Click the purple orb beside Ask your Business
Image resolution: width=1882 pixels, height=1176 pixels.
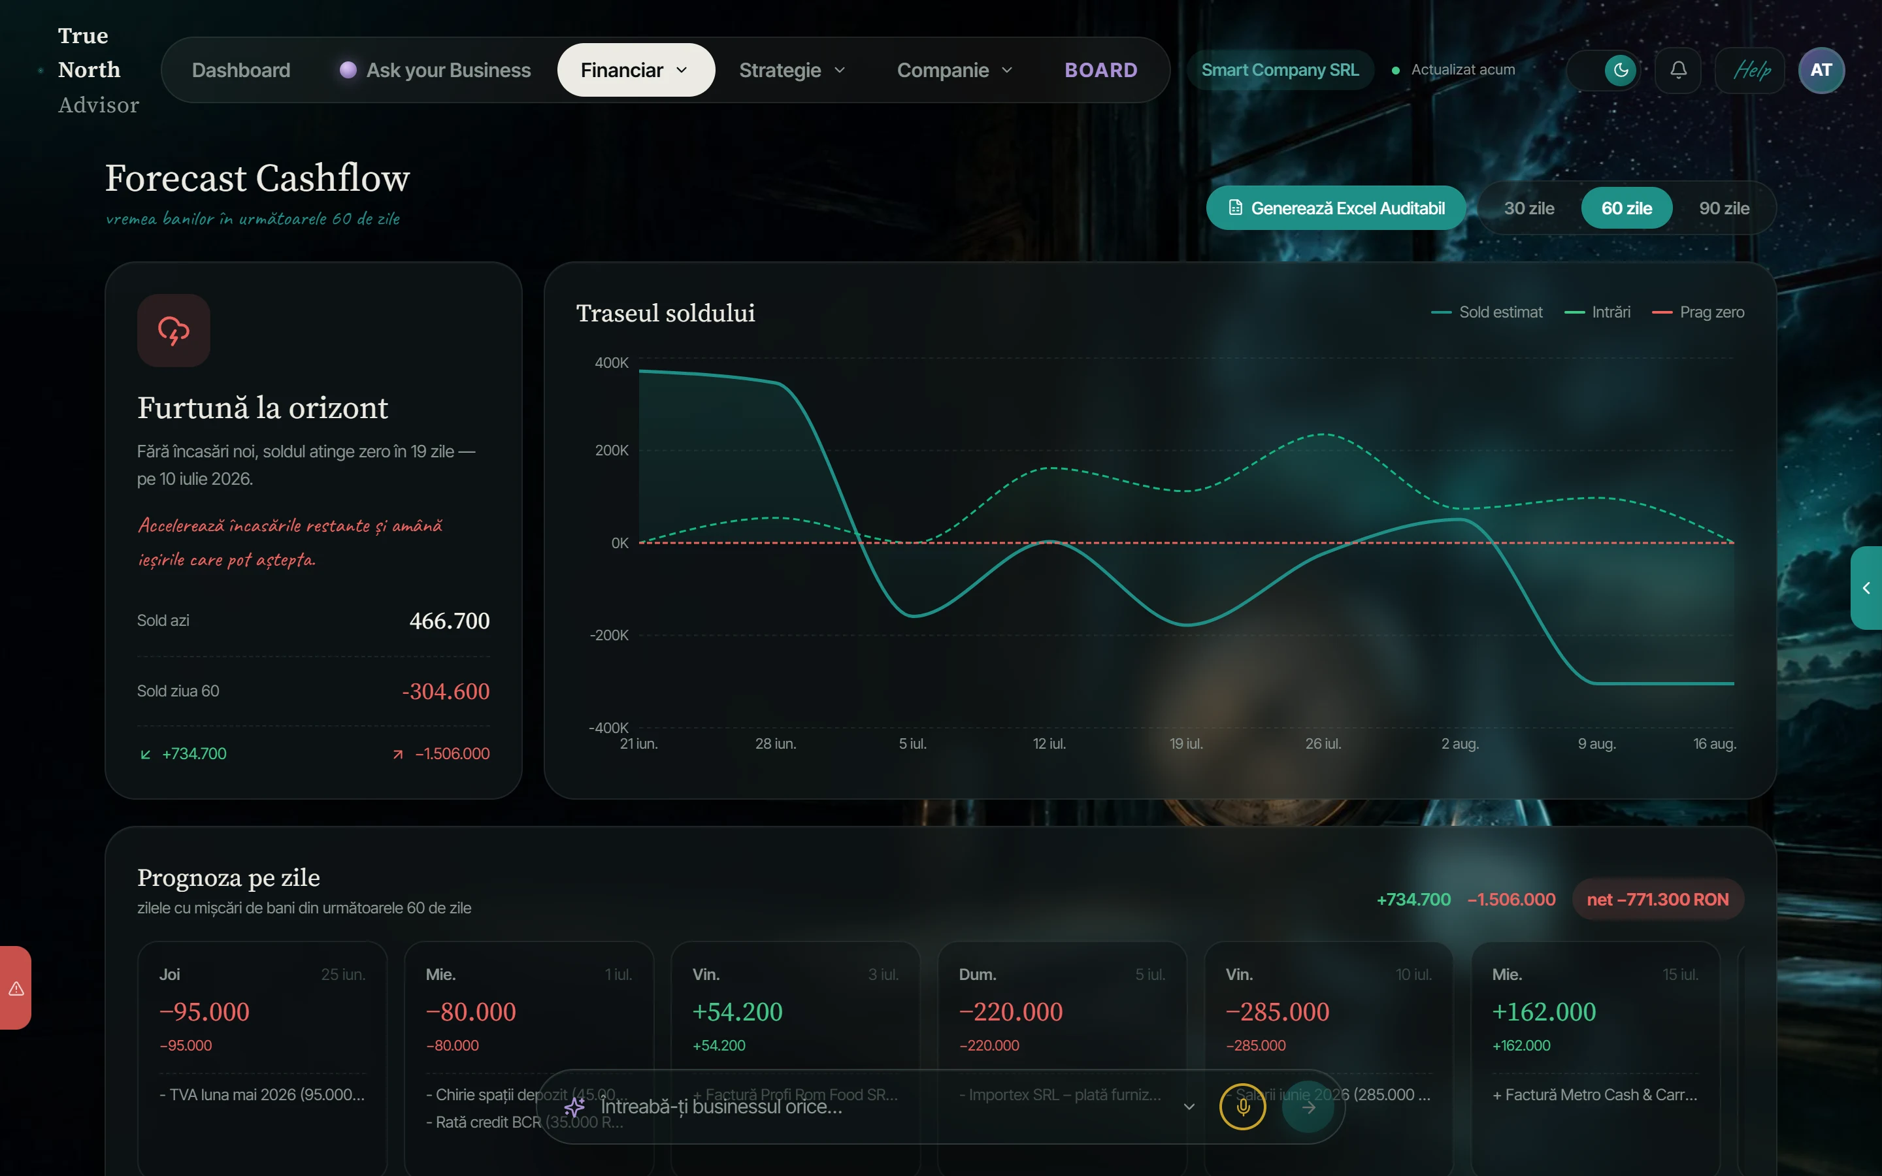[348, 70]
